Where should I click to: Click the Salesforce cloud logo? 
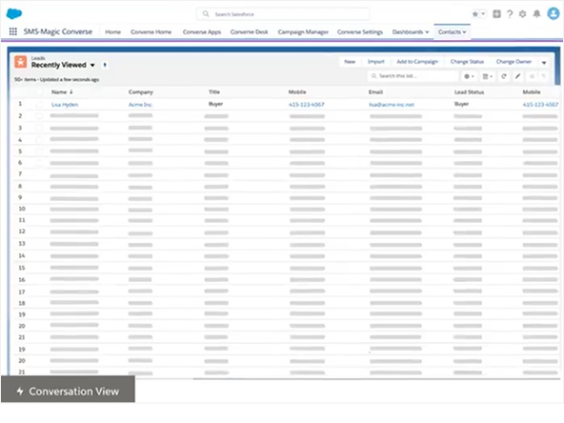(x=14, y=13)
